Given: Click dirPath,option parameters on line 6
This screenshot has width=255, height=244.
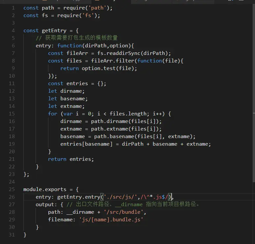Looking at the screenshot, I should tap(106, 46).
